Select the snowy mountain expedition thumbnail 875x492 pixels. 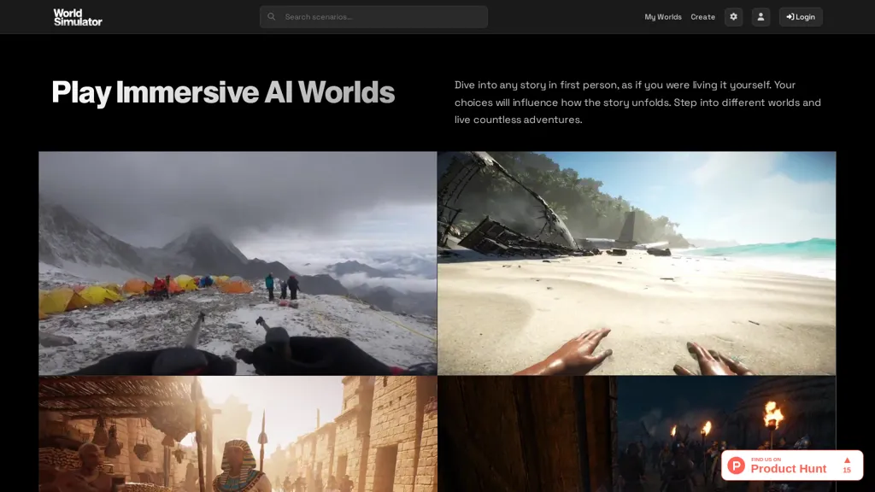pyautogui.click(x=238, y=262)
